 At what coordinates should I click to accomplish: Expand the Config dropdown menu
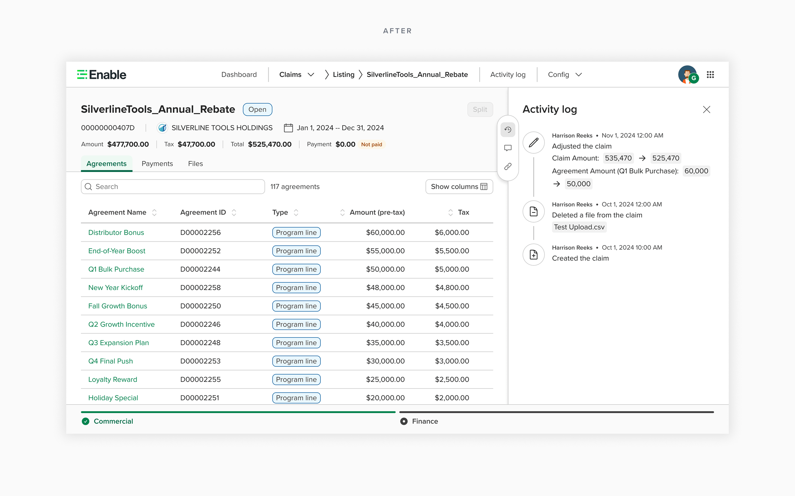(x=579, y=74)
